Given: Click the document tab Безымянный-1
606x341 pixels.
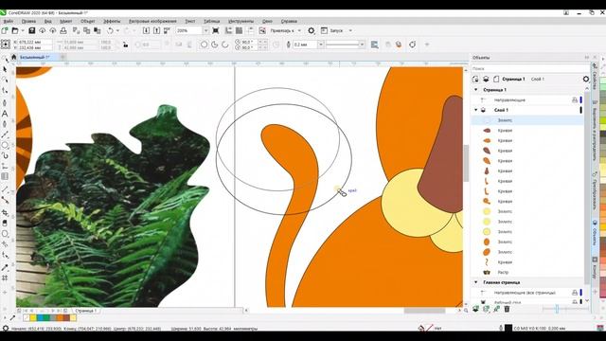Looking at the screenshot, I should pos(35,57).
